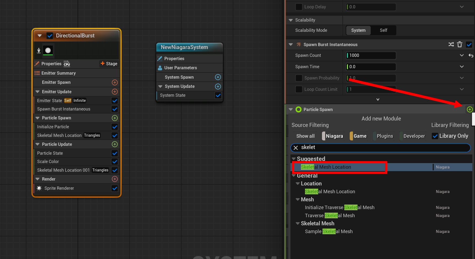Delete the Spawn Burst Instantaneous module
475x259 pixels.
tap(460, 44)
